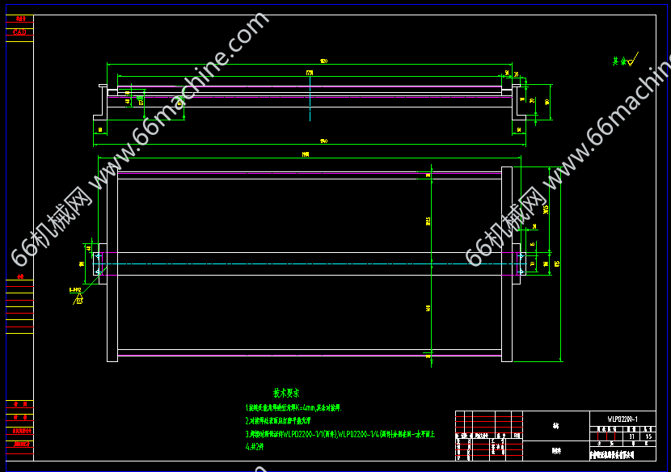Select the topmost dimension line in elevation view
Screen dimensions: 671x472
click(311, 64)
